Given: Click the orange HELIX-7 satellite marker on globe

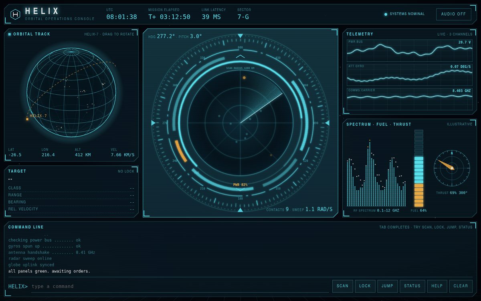Looking at the screenshot, I should tap(27, 119).
